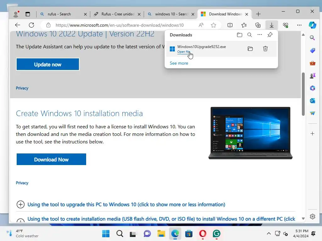The width and height of the screenshot is (322, 241).
Task: Open the sidebar Shopping tag icon
Action: tap(312, 51)
